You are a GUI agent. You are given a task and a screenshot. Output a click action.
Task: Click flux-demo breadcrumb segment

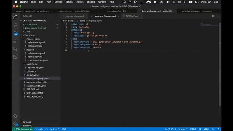(x=68, y=21)
